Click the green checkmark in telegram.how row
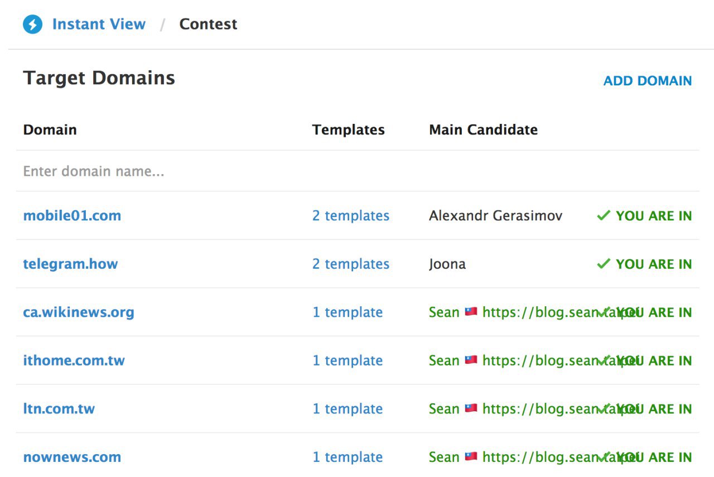The image size is (714, 477). click(603, 264)
